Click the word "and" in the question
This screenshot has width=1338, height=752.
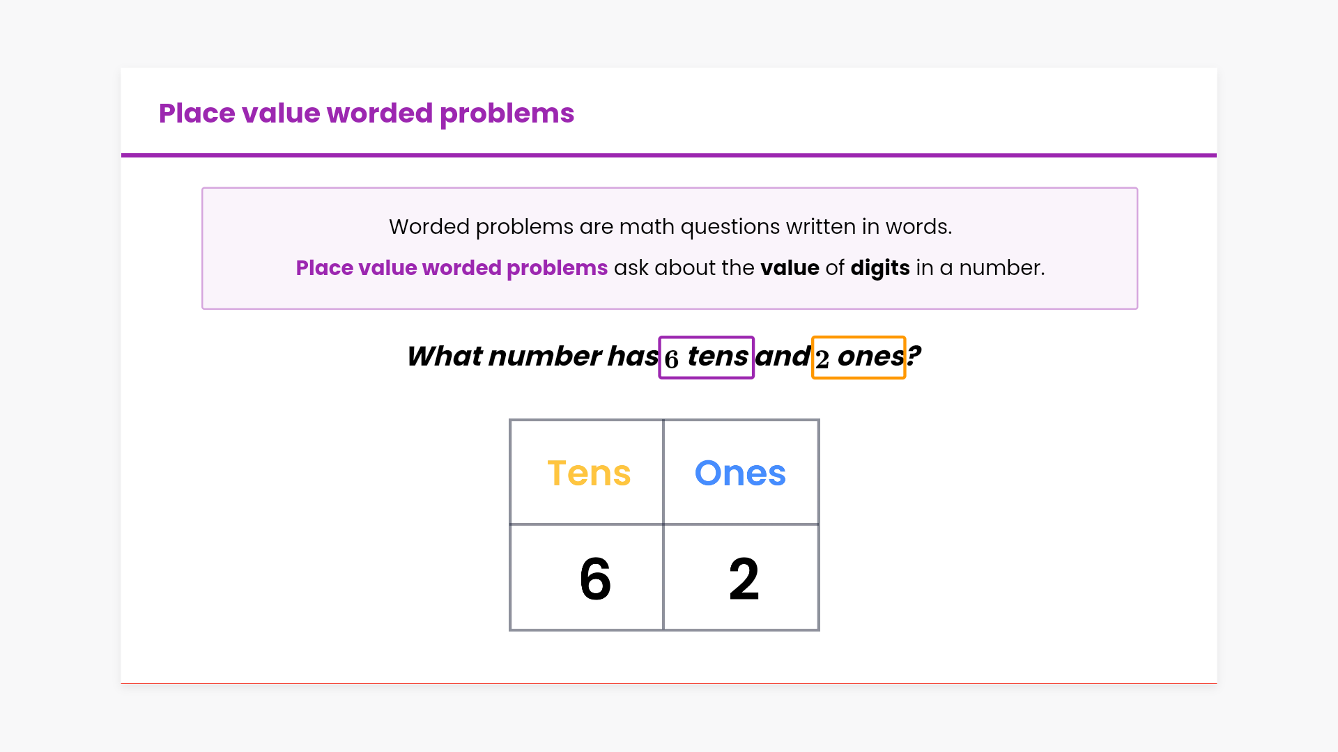click(783, 357)
